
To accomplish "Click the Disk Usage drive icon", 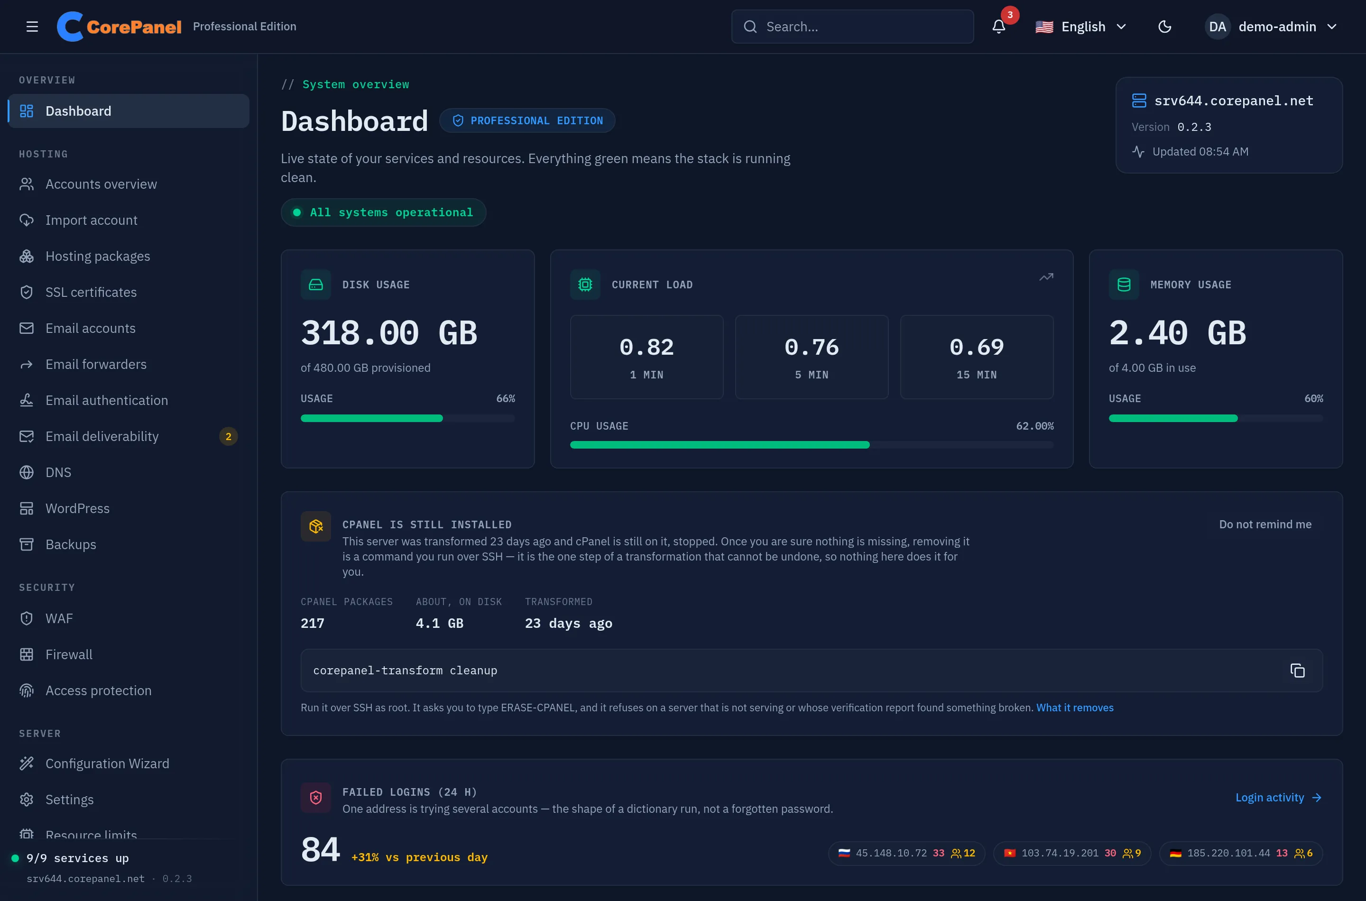I will [x=315, y=285].
